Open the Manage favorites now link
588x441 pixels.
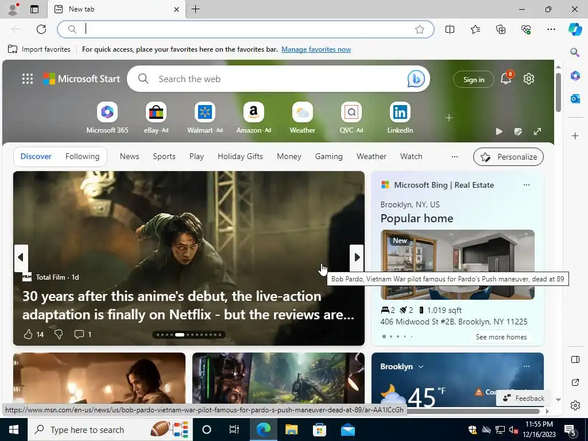click(316, 49)
